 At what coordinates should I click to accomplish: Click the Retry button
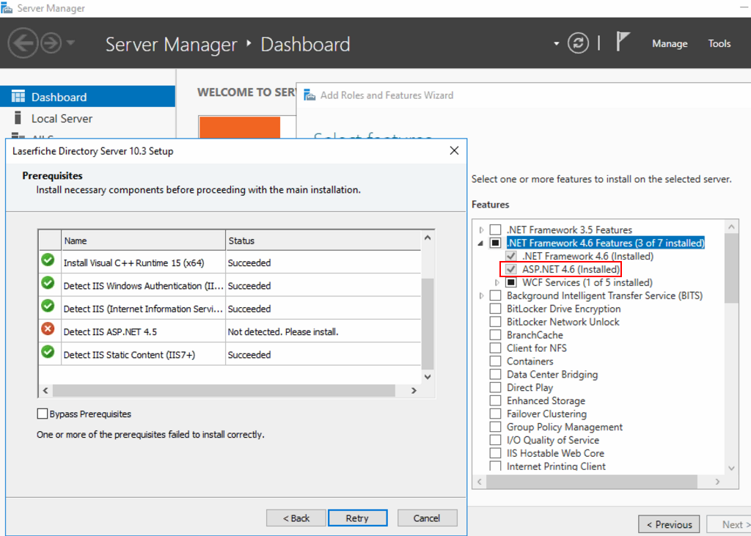[357, 518]
